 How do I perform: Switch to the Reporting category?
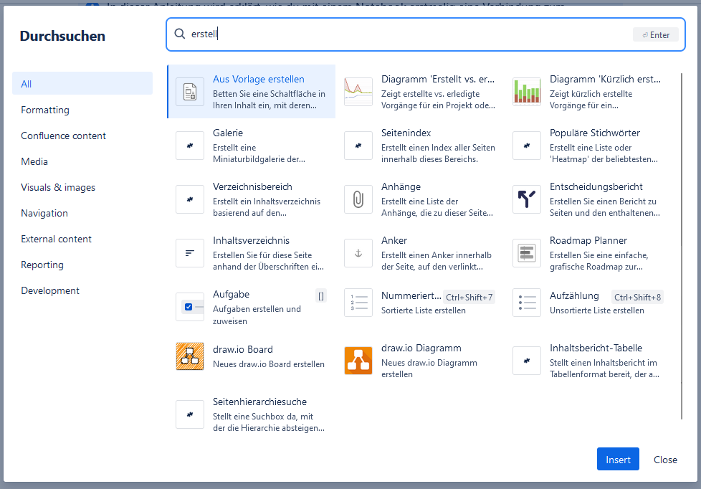(82, 265)
